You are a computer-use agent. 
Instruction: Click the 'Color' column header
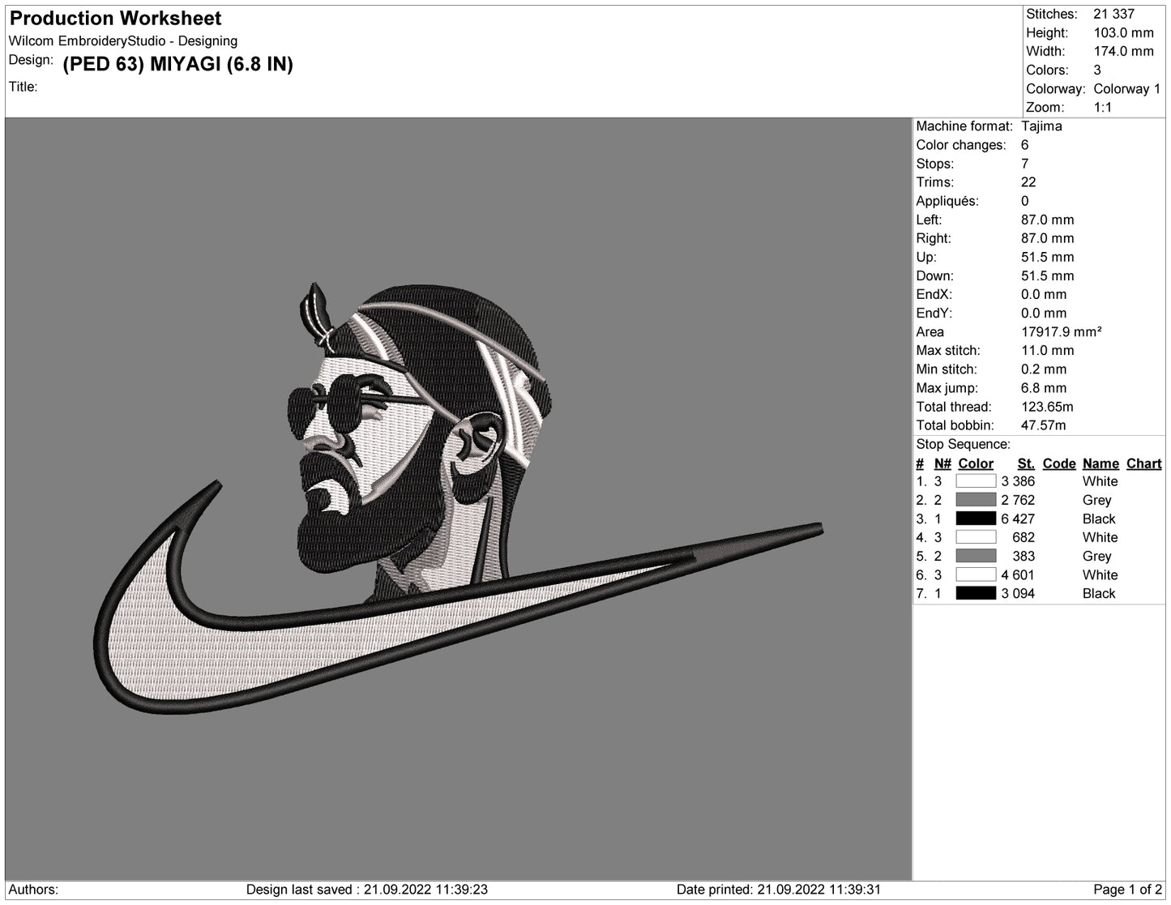(x=976, y=463)
